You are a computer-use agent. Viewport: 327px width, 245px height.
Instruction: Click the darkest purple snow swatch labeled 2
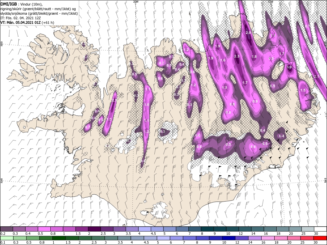94,229
